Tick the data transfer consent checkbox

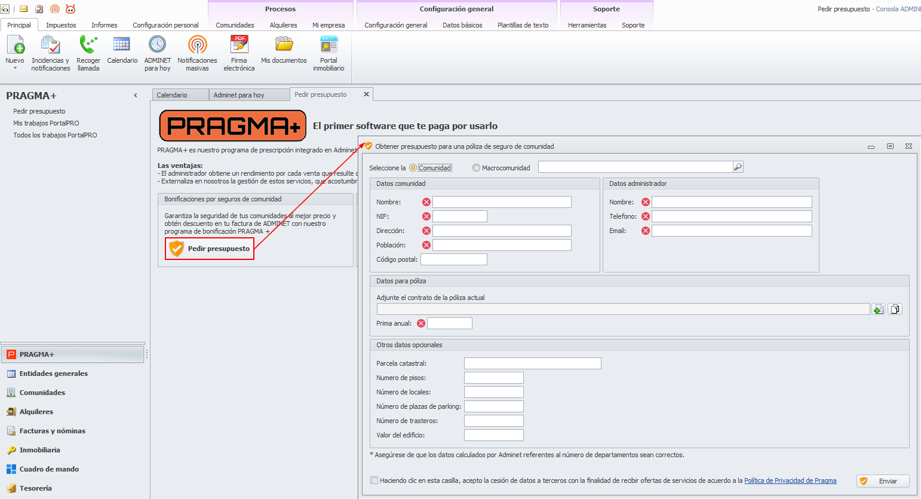coord(374,480)
